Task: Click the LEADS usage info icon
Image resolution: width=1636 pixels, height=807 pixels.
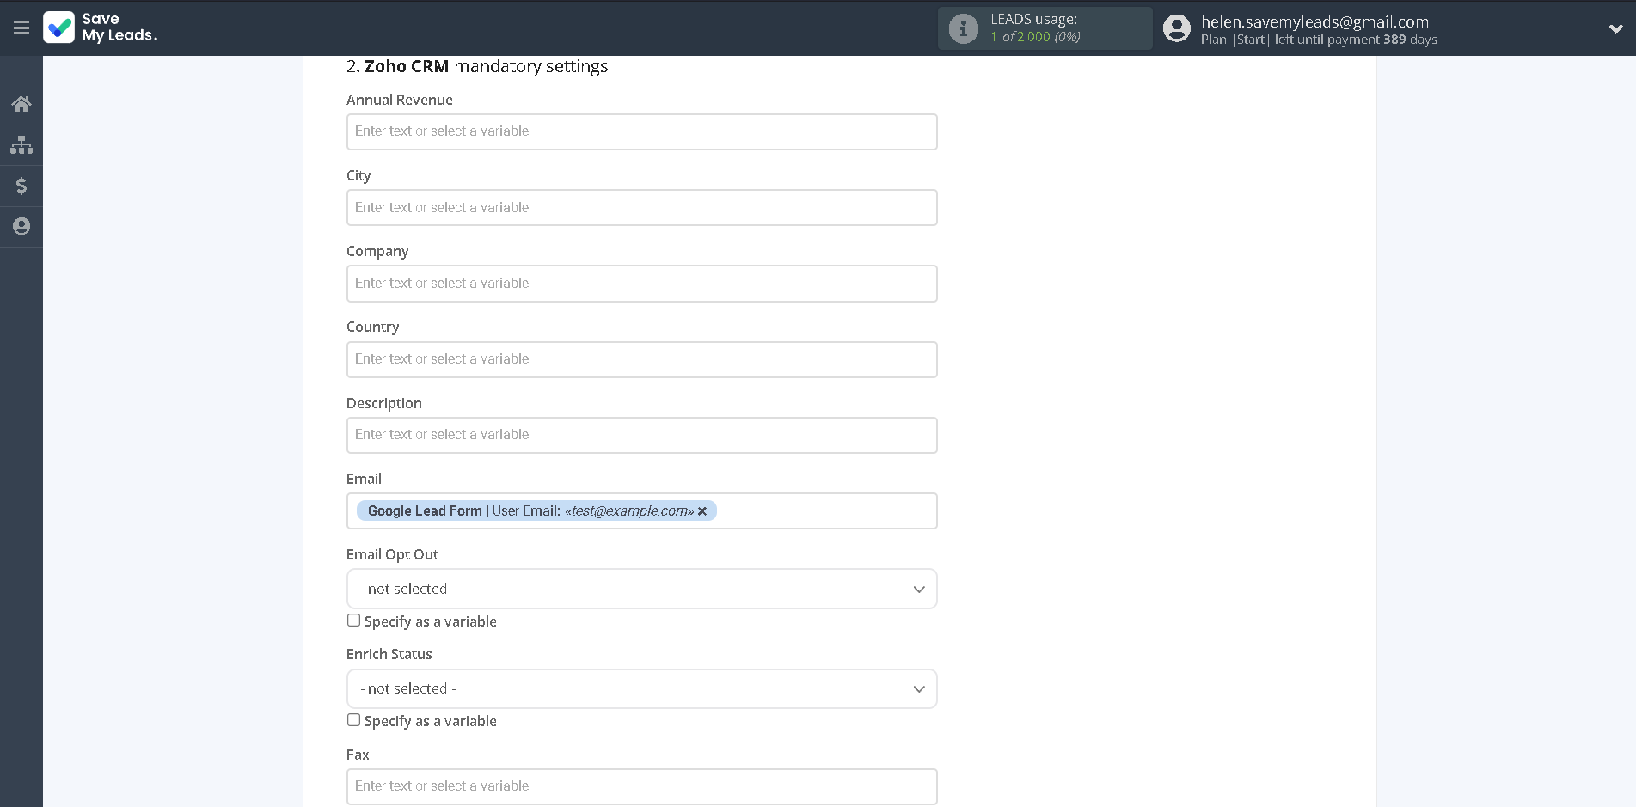Action: 964,28
